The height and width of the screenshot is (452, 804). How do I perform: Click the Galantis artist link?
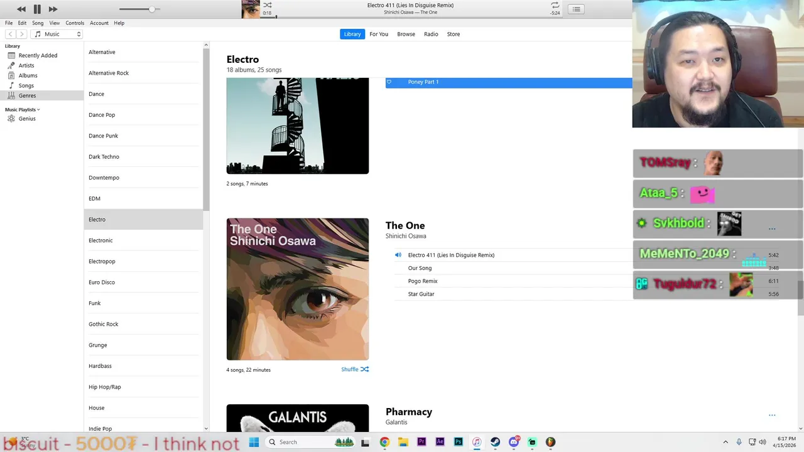(396, 422)
